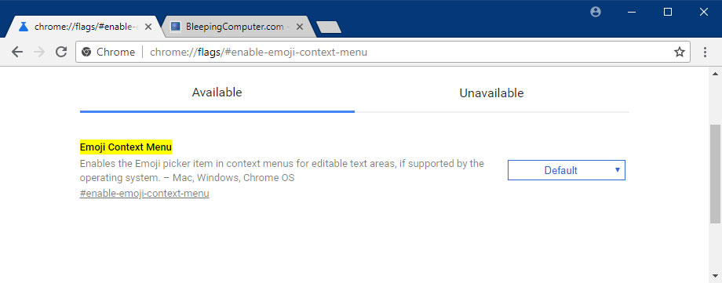
Task: Click the #enable-emoji-context-menu link
Action: point(144,194)
